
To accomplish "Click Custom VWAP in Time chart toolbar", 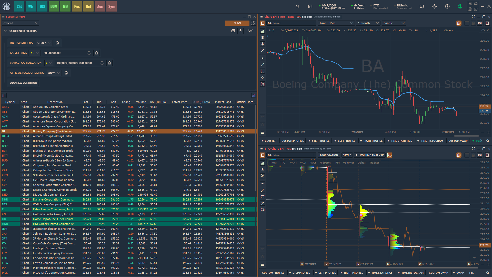I will (x=458, y=141).
